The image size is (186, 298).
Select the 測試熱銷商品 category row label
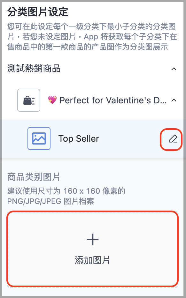[34, 69]
